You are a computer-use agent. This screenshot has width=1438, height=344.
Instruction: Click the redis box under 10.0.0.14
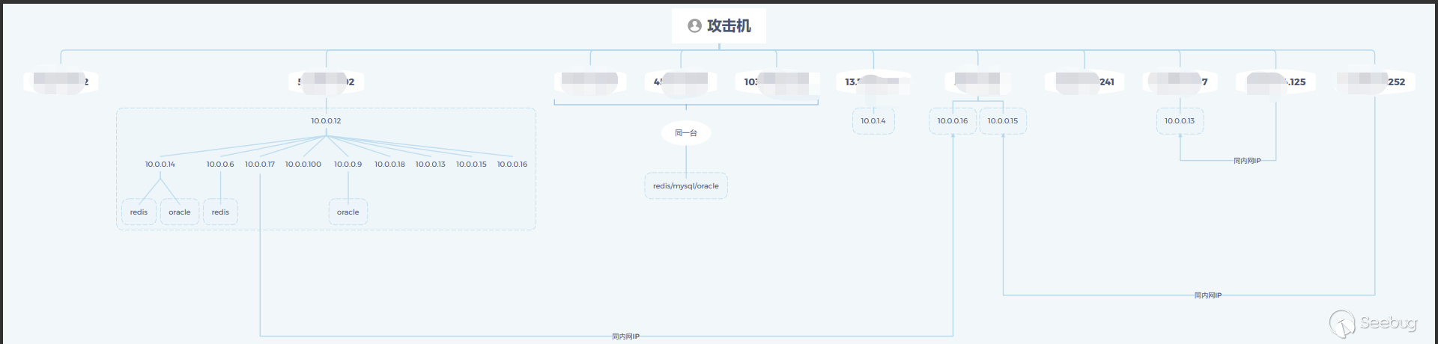point(139,212)
